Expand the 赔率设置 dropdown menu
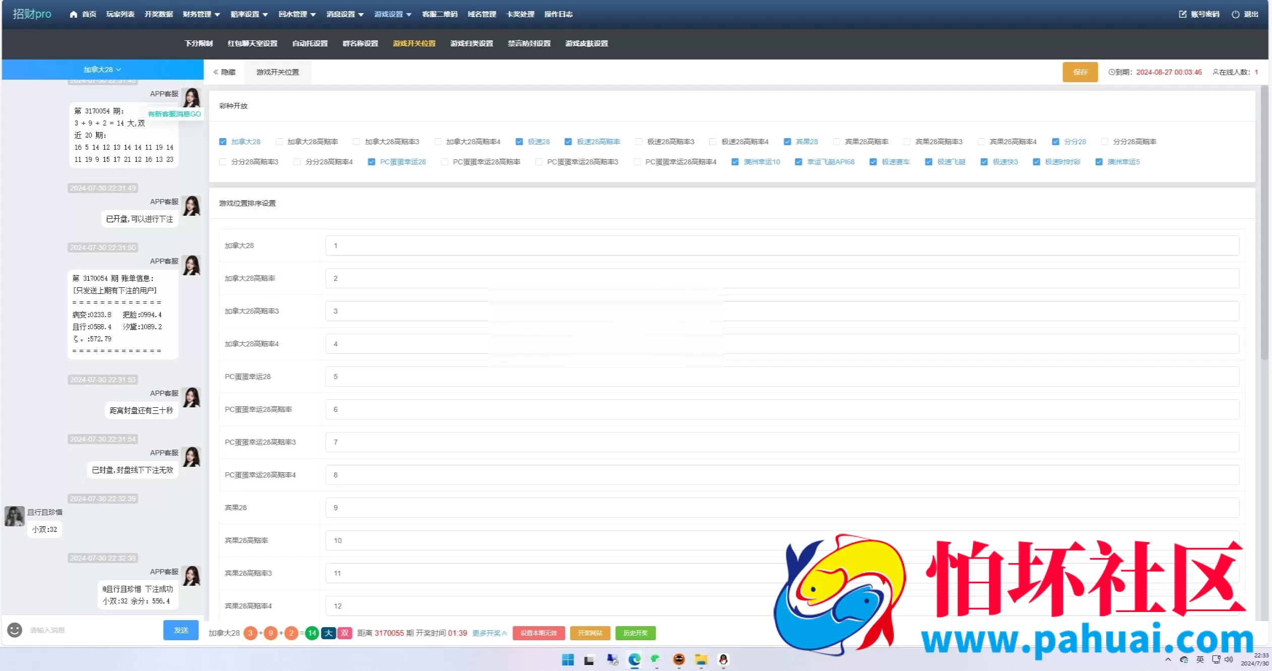1272x671 pixels. (249, 14)
